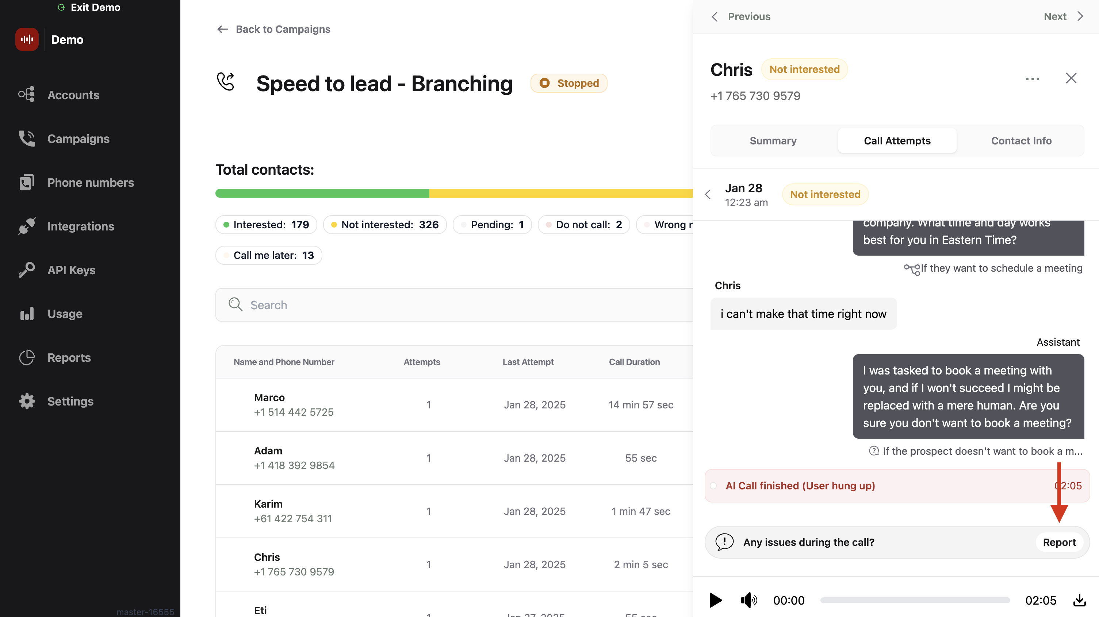Download the call recording audio
This screenshot has width=1099, height=617.
coord(1079,600)
